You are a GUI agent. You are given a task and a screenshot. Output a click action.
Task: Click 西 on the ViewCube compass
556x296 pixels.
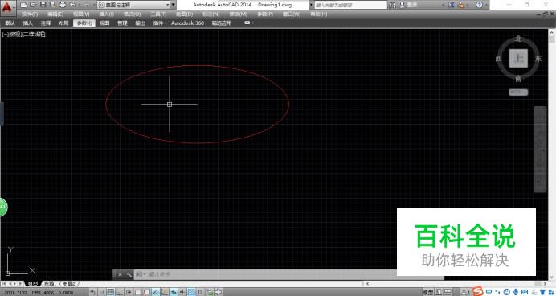pos(499,59)
